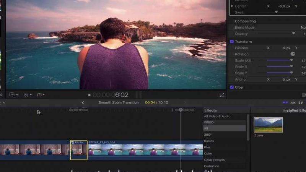The image size is (306, 172).
Task: Click the playhead handle on the ruler
Action: tap(181, 110)
